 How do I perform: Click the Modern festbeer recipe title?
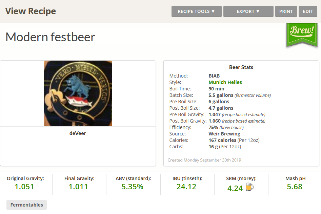click(x=51, y=37)
